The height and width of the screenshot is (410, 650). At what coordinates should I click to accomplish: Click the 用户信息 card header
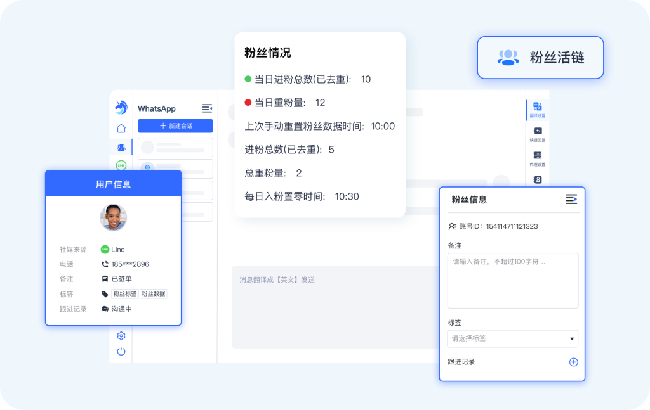[113, 184]
